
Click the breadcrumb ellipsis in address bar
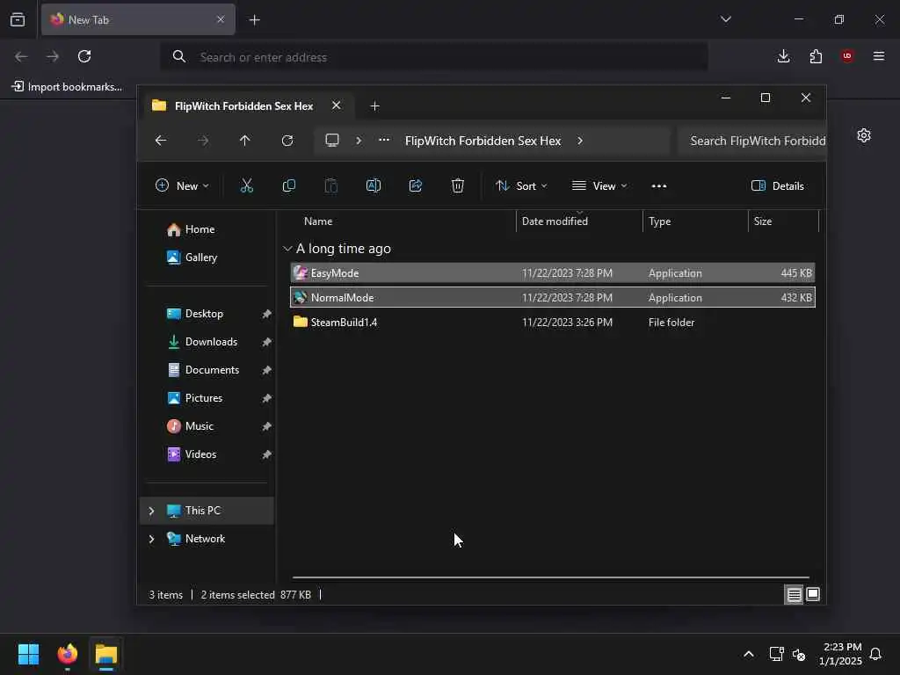[x=384, y=140]
